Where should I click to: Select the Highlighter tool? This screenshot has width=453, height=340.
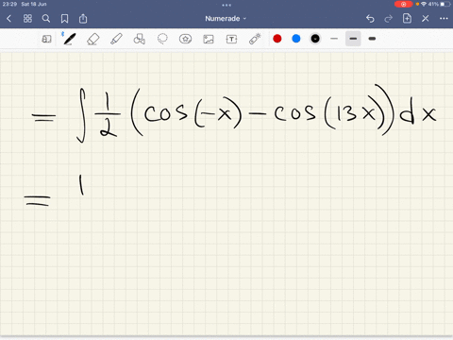[x=116, y=39]
